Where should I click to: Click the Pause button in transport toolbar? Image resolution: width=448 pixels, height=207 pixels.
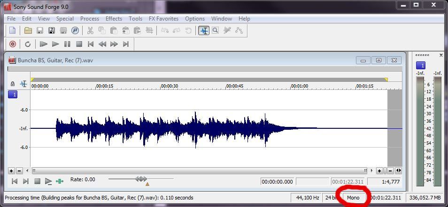(67, 44)
